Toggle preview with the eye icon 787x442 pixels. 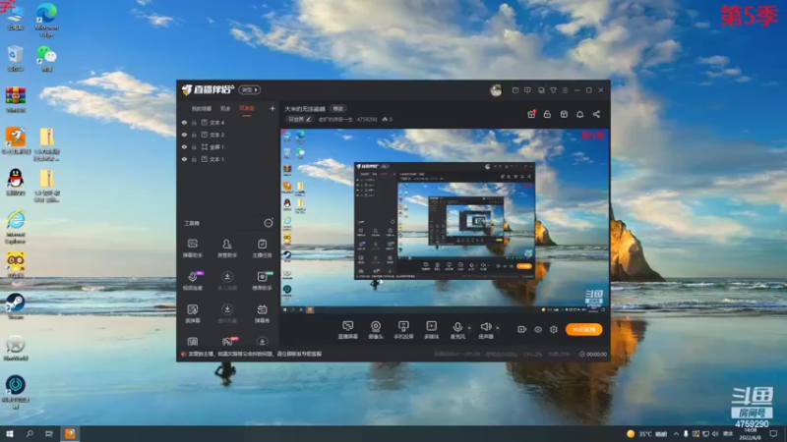coord(538,329)
